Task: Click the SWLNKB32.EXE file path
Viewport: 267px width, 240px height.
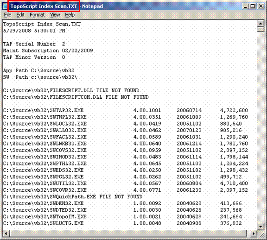Action: (45, 144)
